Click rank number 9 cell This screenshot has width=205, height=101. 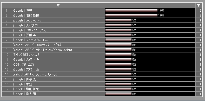7,50
